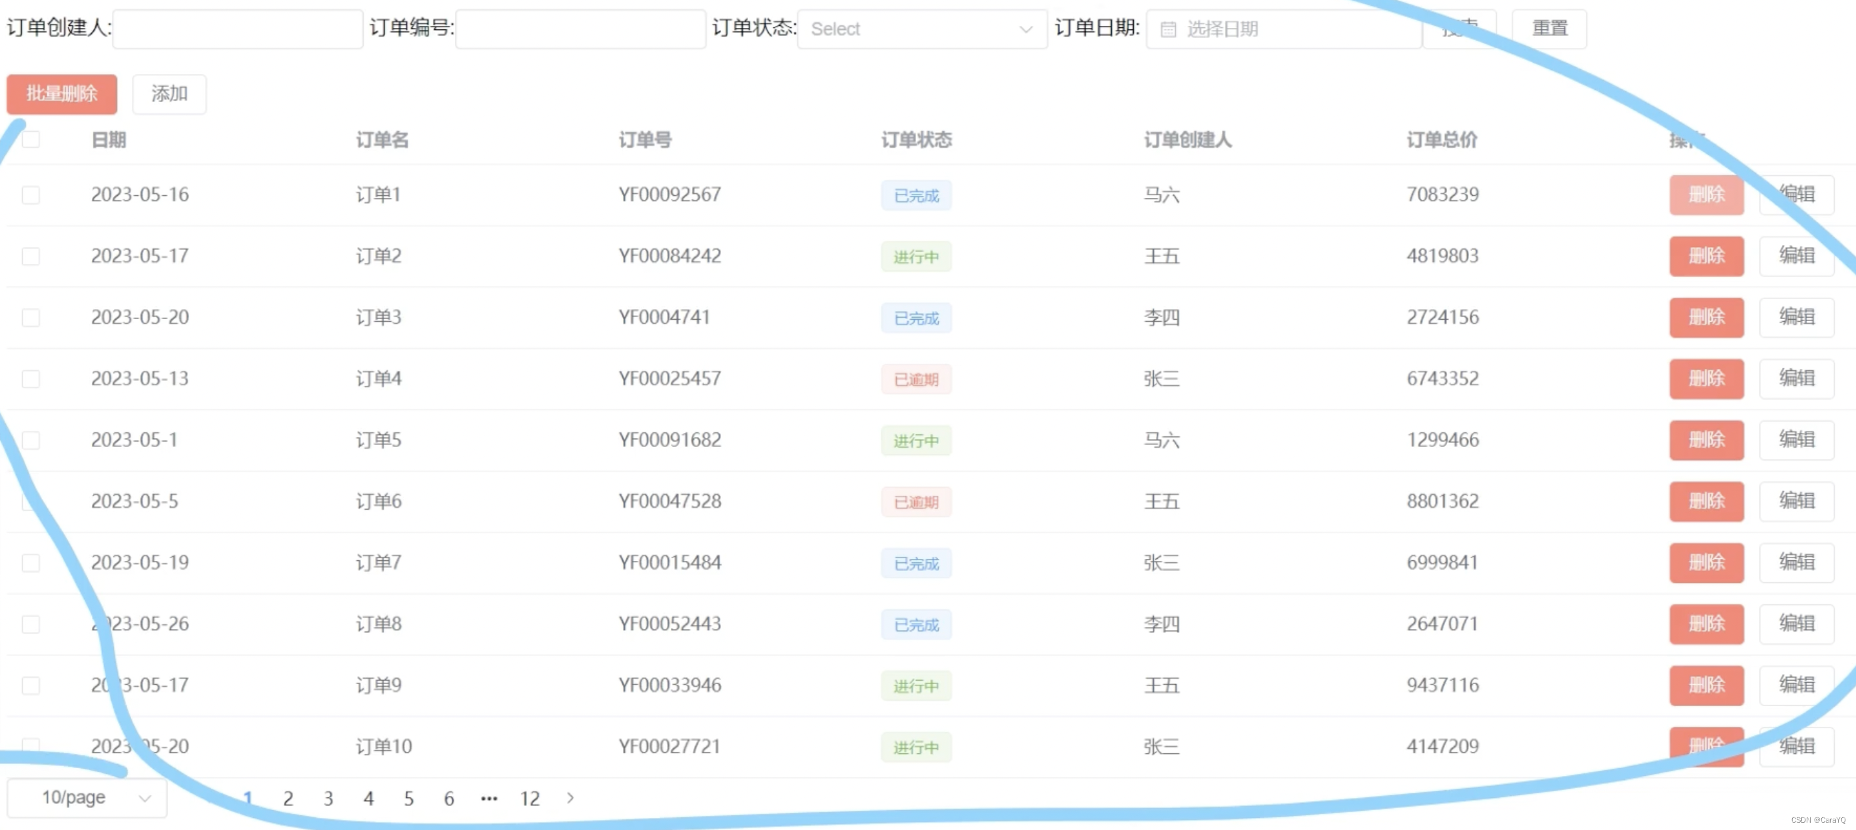Screen dimensions: 1856x830
Task: Edit 订单3 with its 编辑 button
Action: point(1796,317)
